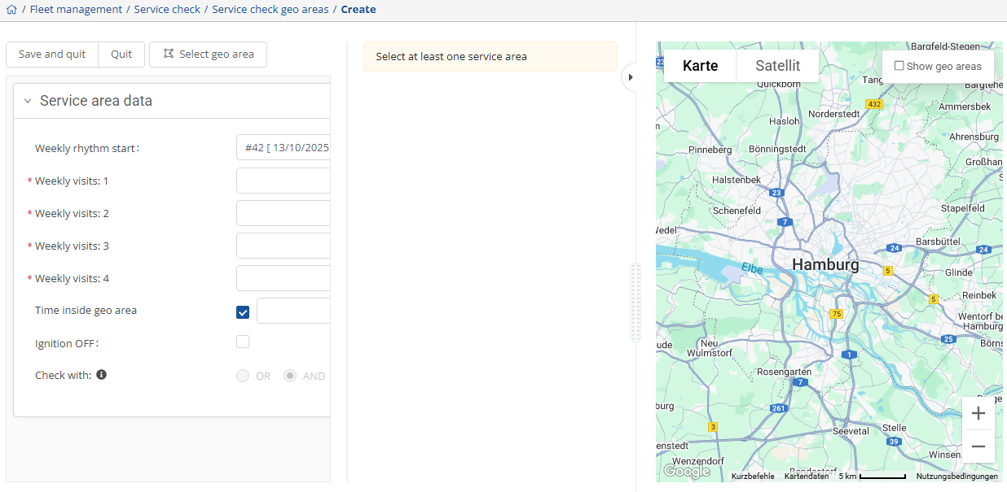Switch map to Karte view

700,66
